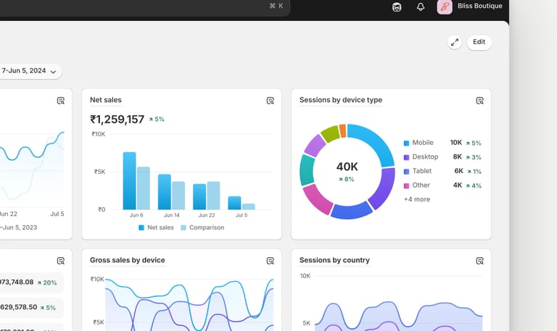Screen dimensions: 557x331
Task: Open the Net sales report icon
Action: coord(271,101)
